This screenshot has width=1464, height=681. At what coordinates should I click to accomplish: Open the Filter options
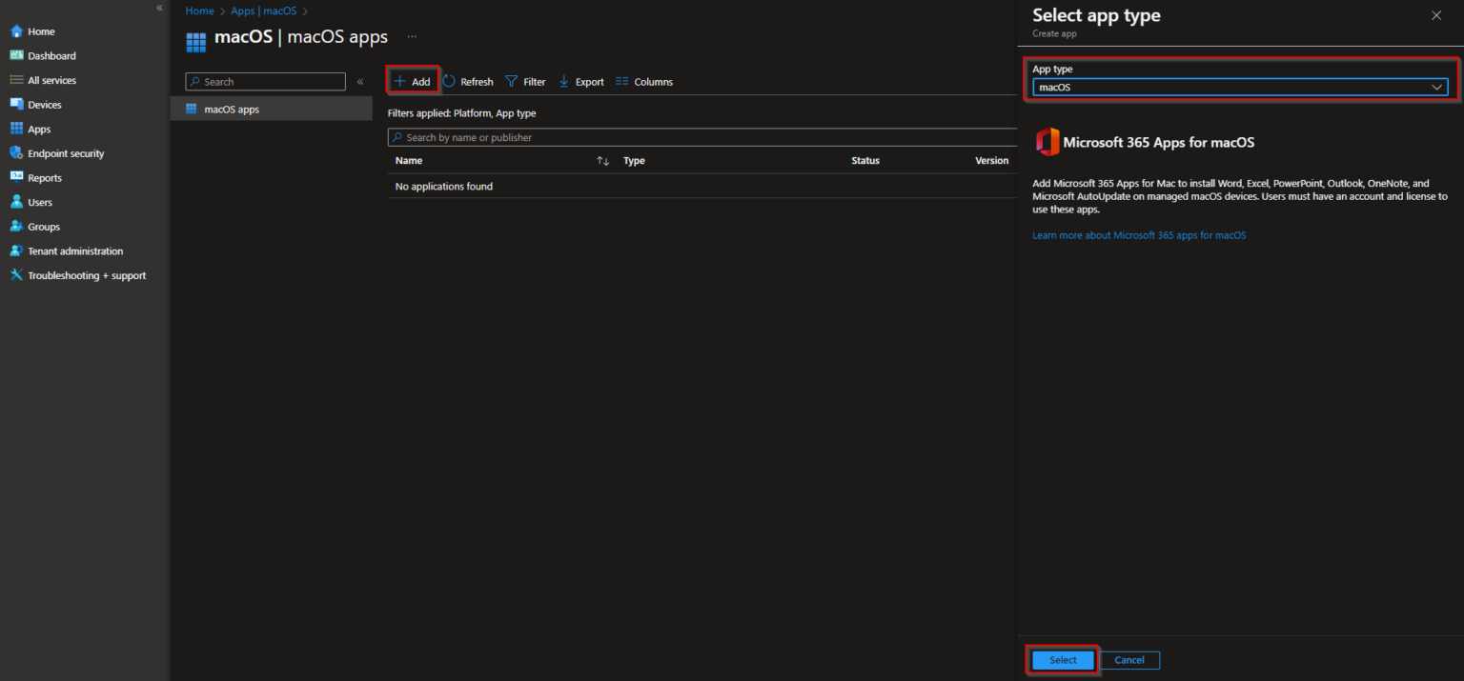[x=525, y=82]
